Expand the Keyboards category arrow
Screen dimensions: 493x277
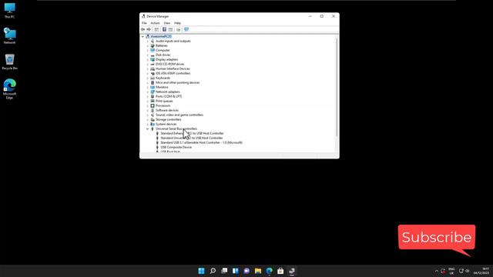(147, 78)
